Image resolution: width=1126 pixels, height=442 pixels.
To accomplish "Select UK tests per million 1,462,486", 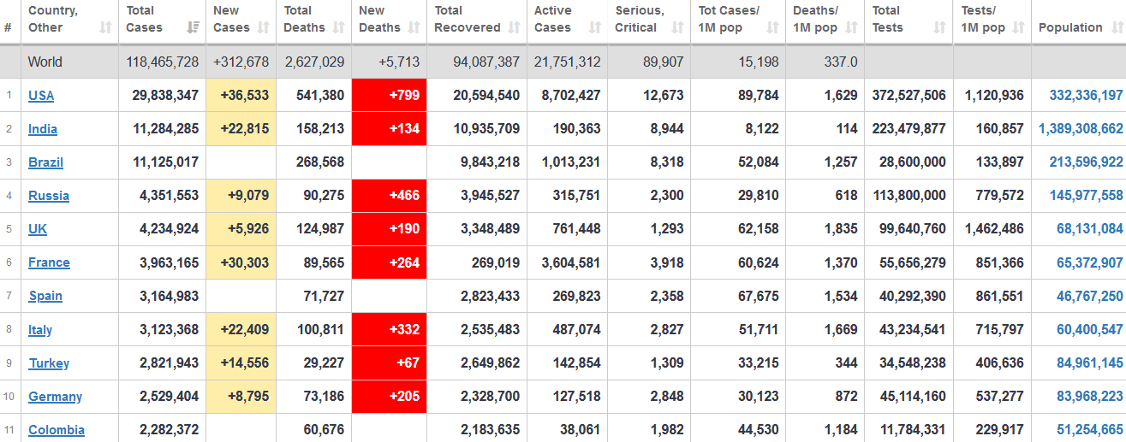I will pos(994,229).
